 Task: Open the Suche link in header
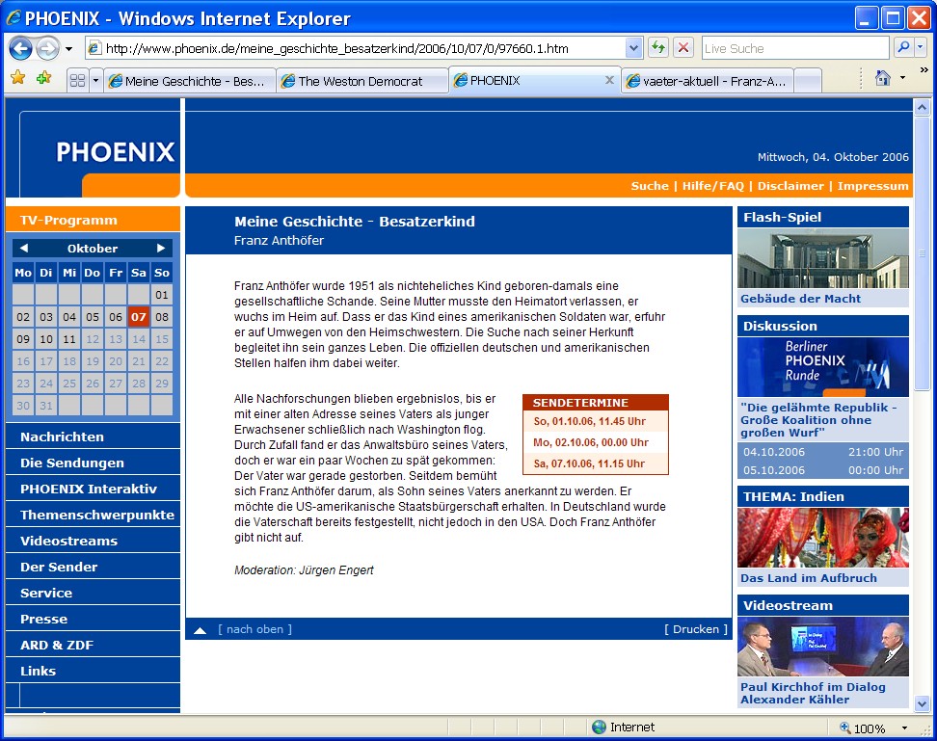(650, 186)
